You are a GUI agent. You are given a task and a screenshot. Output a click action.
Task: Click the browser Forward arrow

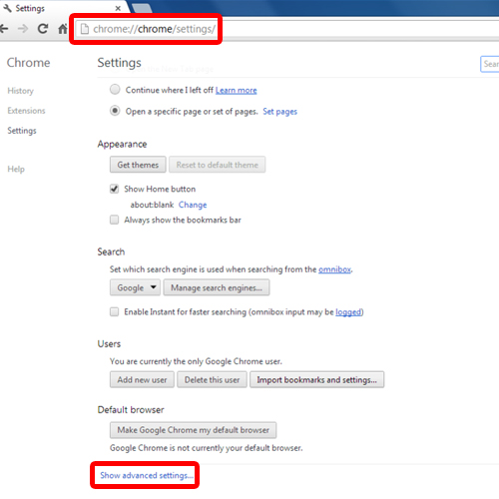[23, 29]
